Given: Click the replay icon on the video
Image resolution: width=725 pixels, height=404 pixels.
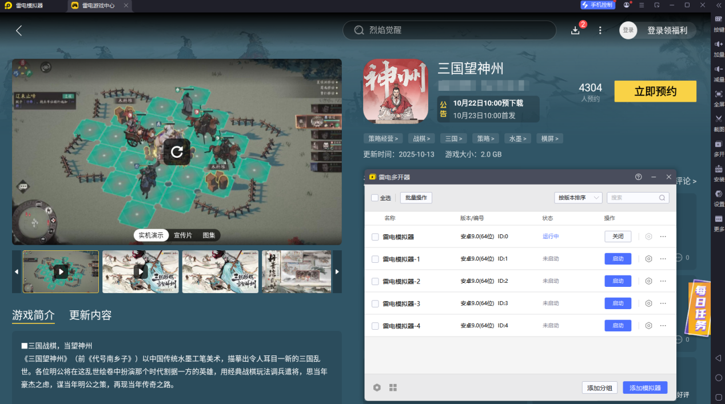Looking at the screenshot, I should 177,151.
